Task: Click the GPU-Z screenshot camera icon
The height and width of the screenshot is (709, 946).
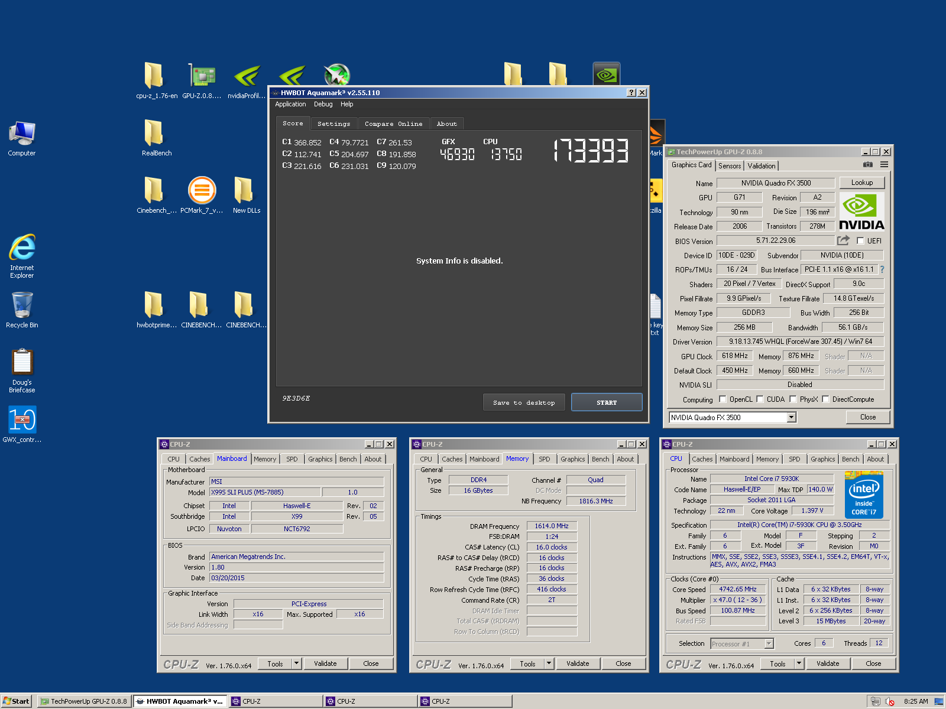Action: (x=867, y=165)
